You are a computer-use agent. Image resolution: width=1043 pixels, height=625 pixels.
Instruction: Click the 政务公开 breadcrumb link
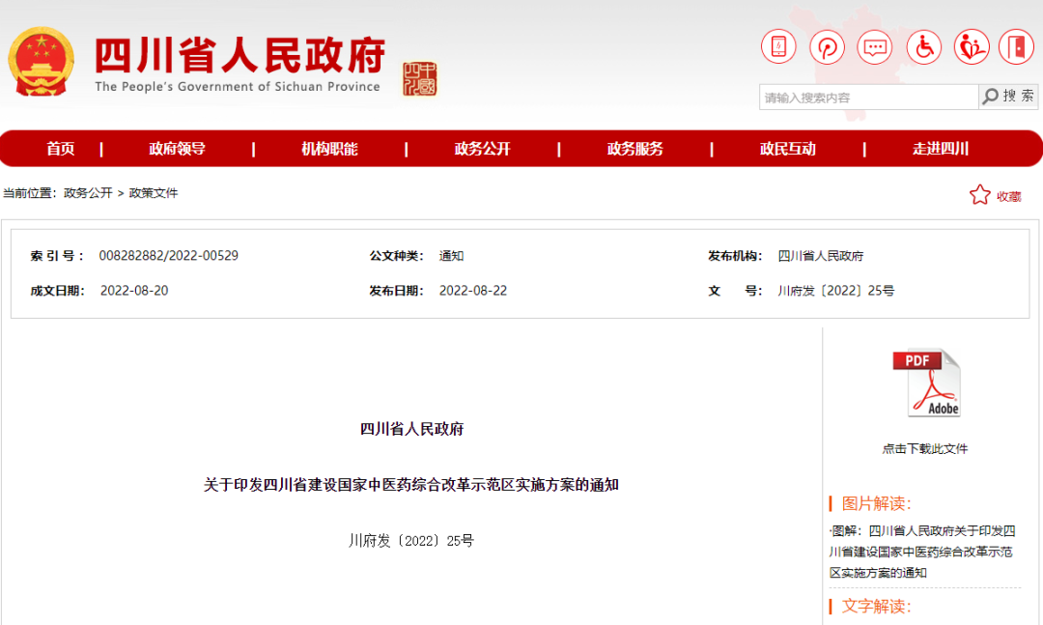pyautogui.click(x=88, y=193)
